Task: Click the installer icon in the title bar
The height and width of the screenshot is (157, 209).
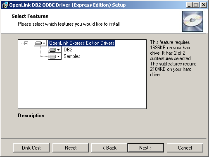Action: 5,5
